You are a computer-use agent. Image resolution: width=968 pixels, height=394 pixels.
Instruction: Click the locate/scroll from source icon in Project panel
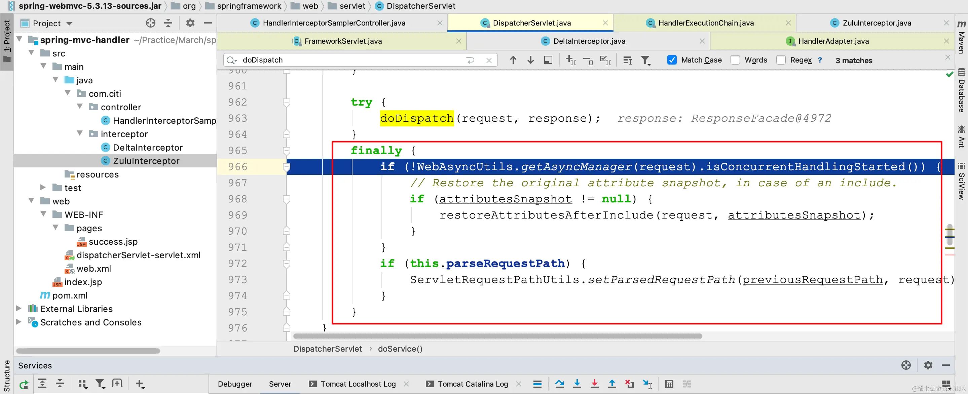[151, 23]
